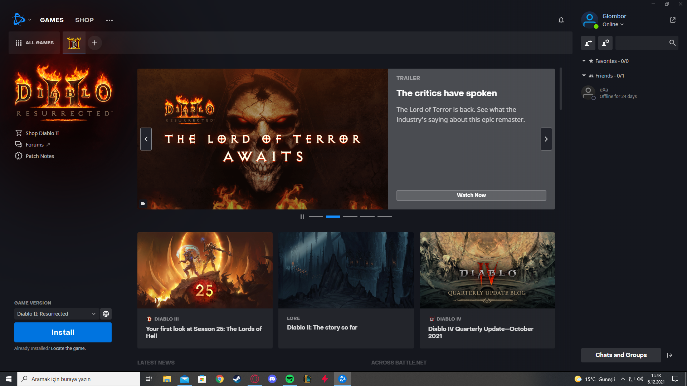
Task: Open Game Version dropdown
Action: click(57, 314)
